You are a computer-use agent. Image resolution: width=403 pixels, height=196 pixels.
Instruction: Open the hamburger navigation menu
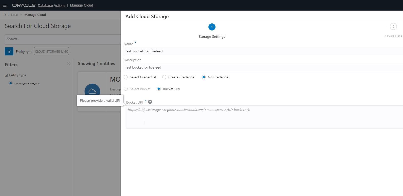click(x=5, y=5)
